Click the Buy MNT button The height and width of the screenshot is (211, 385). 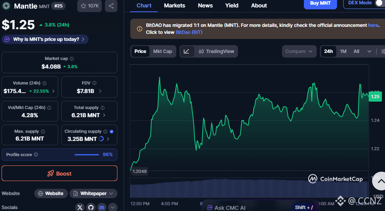point(320,4)
